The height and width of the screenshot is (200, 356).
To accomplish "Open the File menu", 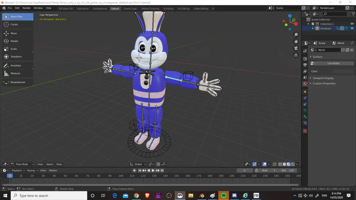I will 10,8.
